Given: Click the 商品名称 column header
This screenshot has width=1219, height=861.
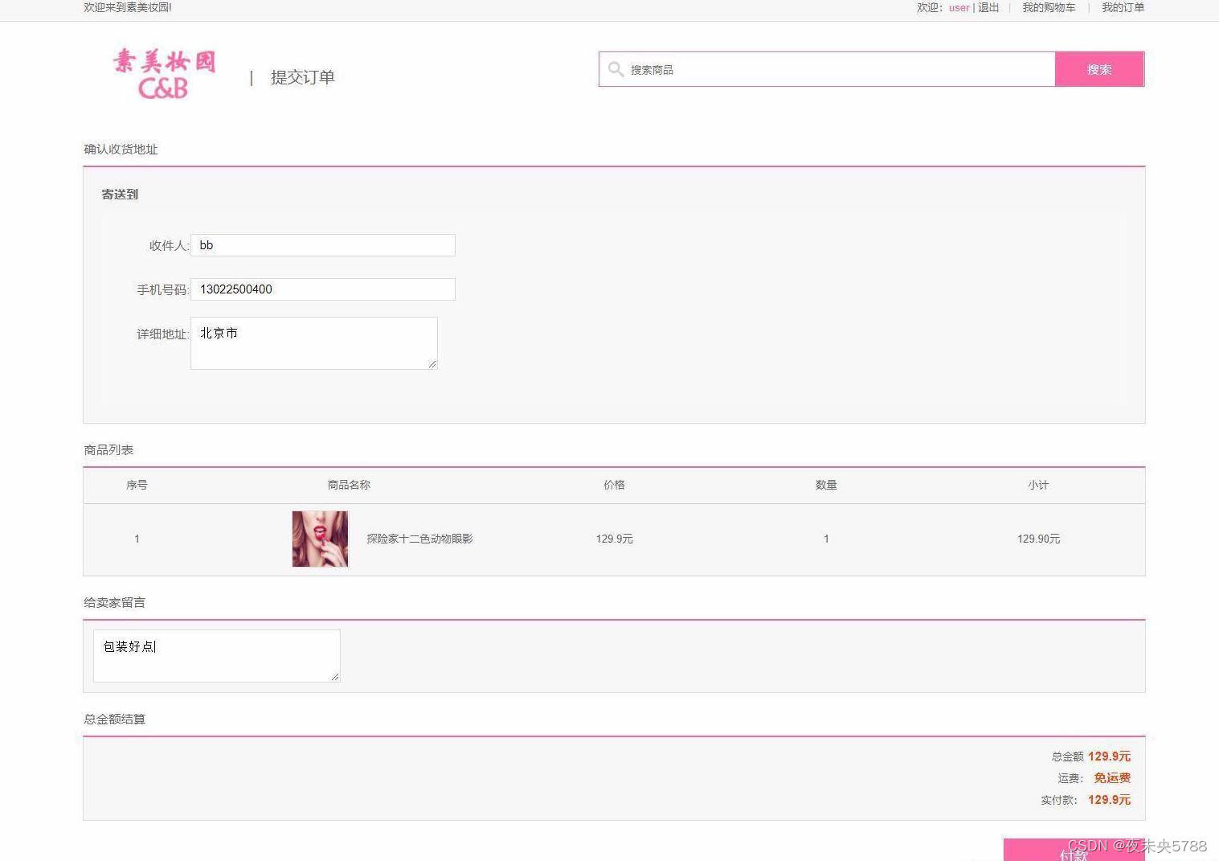Looking at the screenshot, I should (x=349, y=485).
